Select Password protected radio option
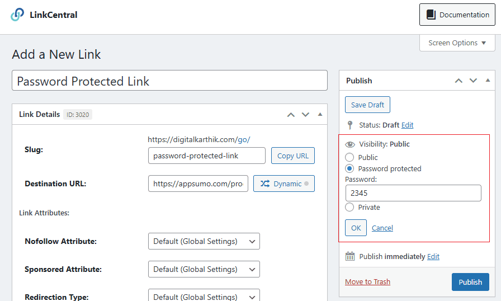 tap(349, 168)
